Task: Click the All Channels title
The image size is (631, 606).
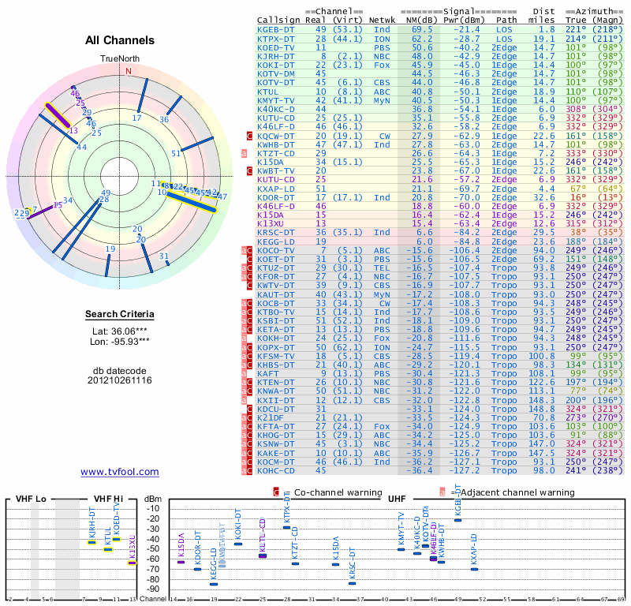Action: tap(120, 40)
